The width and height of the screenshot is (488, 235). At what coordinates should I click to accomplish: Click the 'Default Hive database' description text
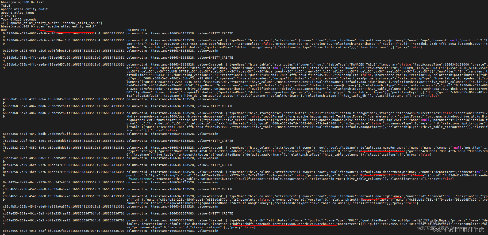coord(187,224)
